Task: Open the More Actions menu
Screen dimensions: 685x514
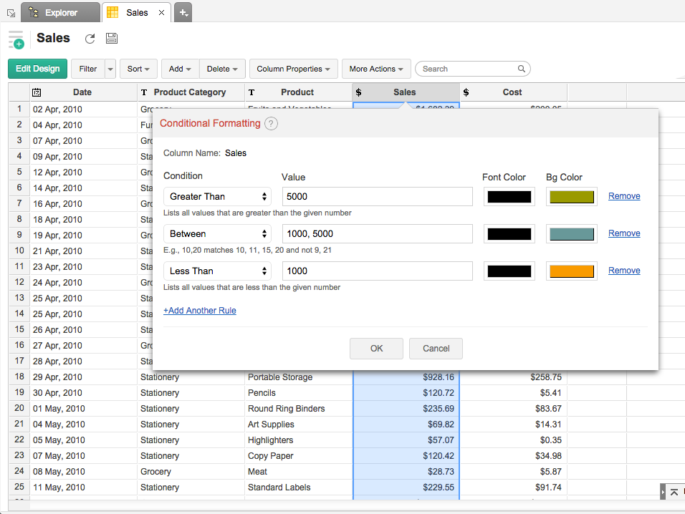Action: (x=376, y=69)
